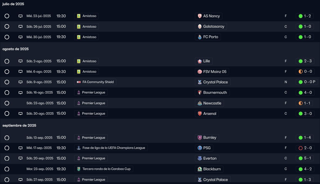The height and width of the screenshot is (184, 320).
Task: Open the FSV Mainz 05 team link
Action: pyautogui.click(x=215, y=72)
